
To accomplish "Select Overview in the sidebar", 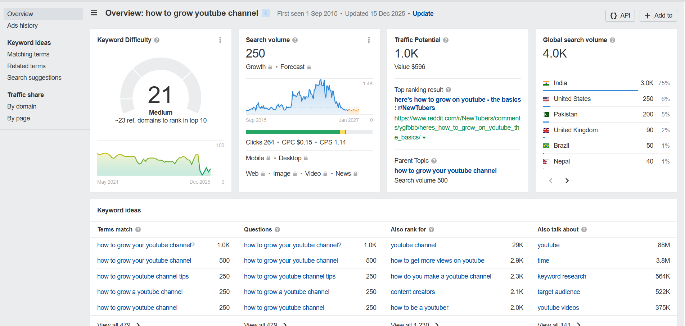I will click(x=43, y=14).
